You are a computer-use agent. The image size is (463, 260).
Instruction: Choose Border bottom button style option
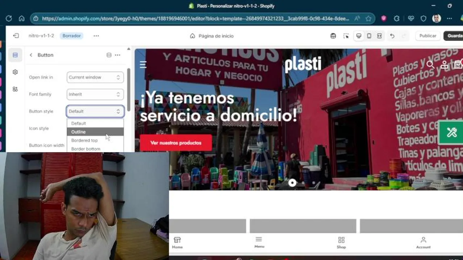point(95,148)
